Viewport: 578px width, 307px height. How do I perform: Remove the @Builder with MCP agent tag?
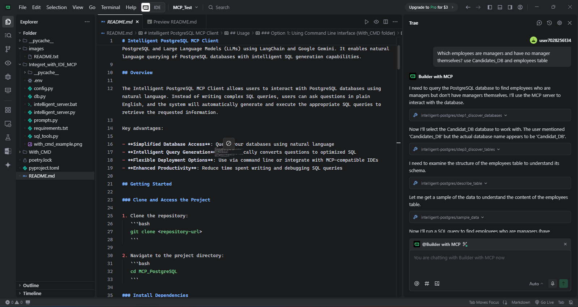coord(565,244)
